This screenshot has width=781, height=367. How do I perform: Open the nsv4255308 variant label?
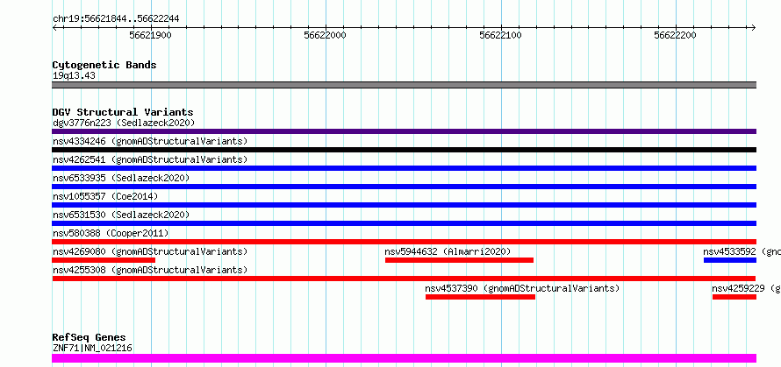point(150,270)
